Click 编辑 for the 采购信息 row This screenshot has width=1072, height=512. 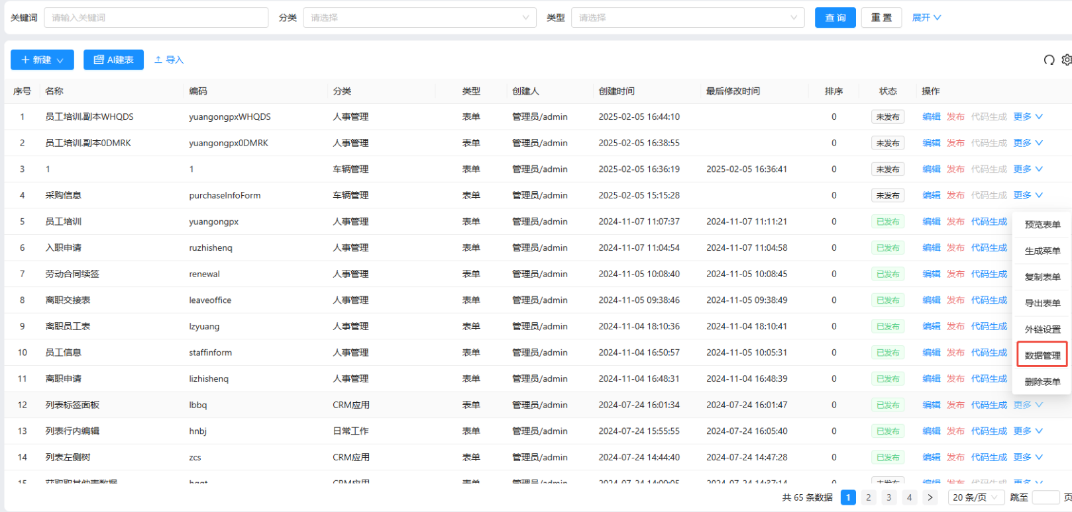click(931, 196)
